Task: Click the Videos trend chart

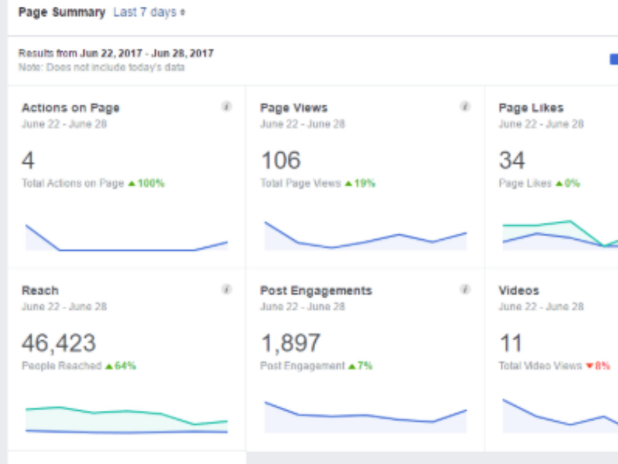Action: (x=560, y=416)
